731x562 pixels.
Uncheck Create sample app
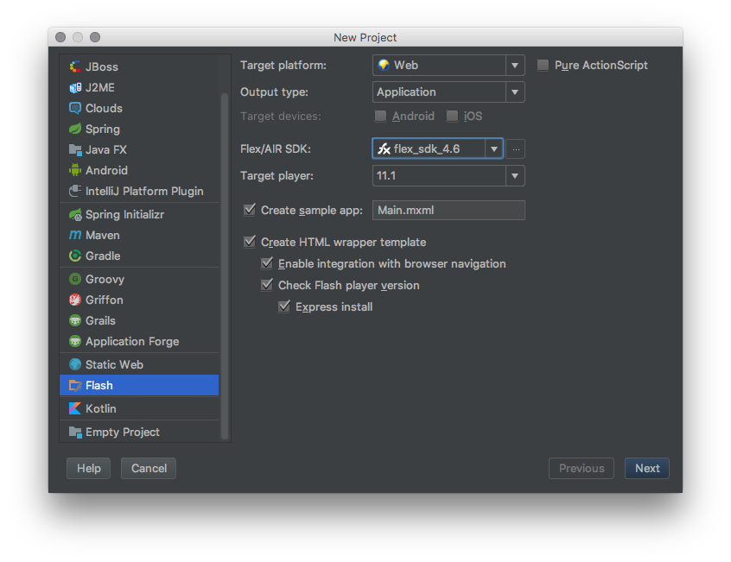pyautogui.click(x=250, y=210)
